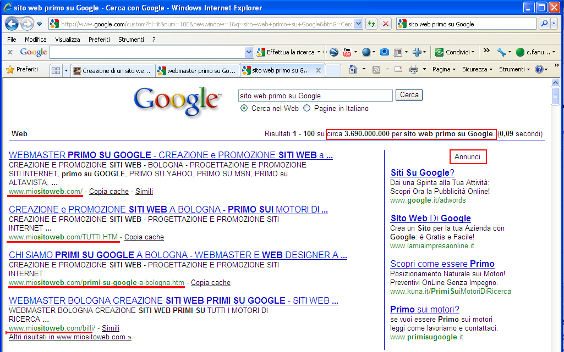Image resolution: width=564 pixels, height=352 pixels.
Task: Close the Google Toolbar with the x
Action: pos(10,52)
